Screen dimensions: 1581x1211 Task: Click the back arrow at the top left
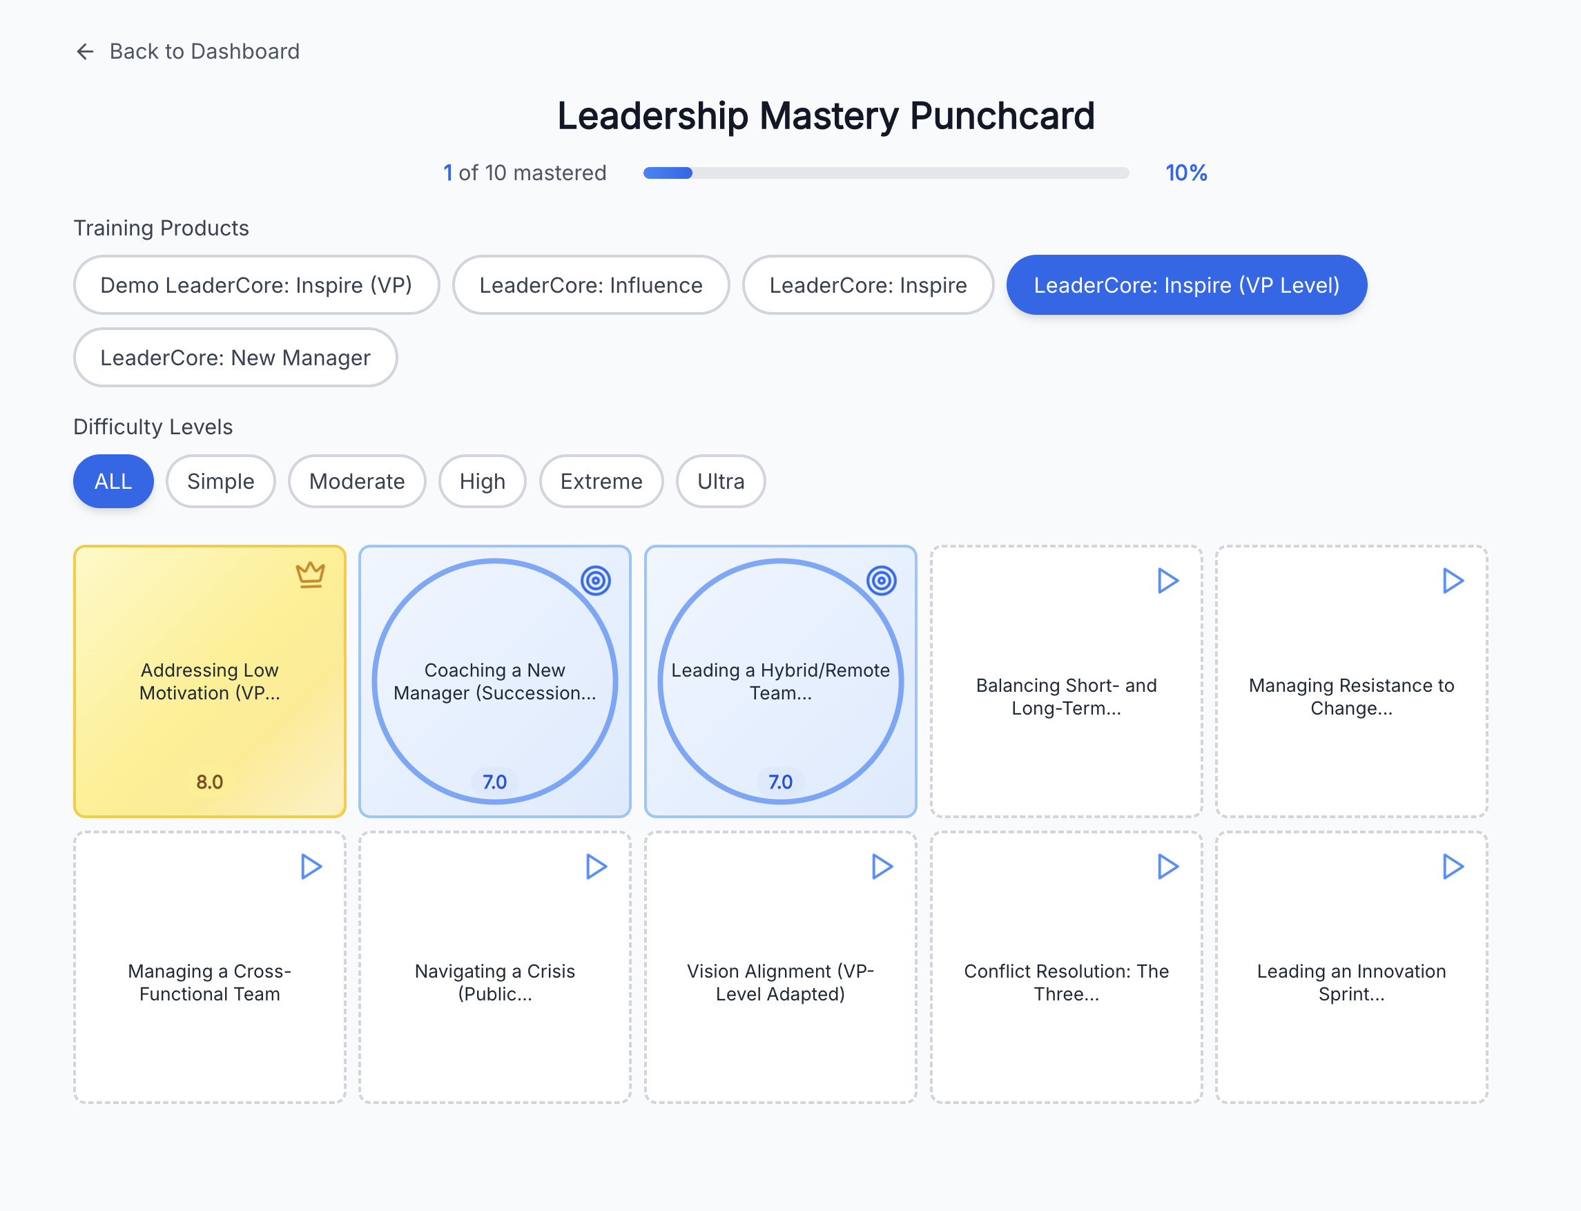85,51
